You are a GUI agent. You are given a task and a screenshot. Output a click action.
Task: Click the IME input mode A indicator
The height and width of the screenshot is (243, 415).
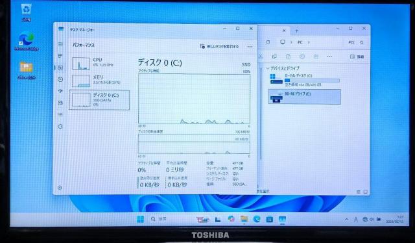coord(356,220)
